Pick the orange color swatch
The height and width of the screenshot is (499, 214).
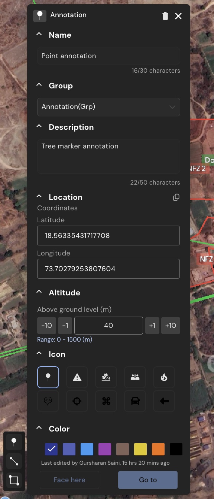(x=158, y=449)
